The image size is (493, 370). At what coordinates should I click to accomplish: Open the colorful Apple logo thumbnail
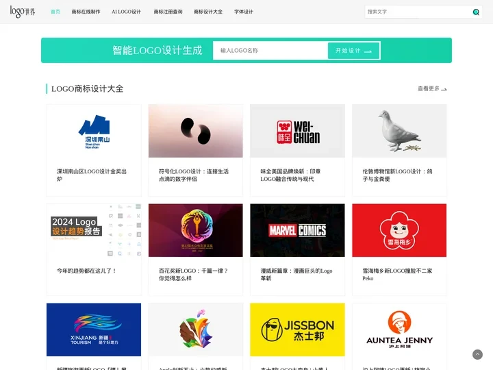pyautogui.click(x=196, y=330)
